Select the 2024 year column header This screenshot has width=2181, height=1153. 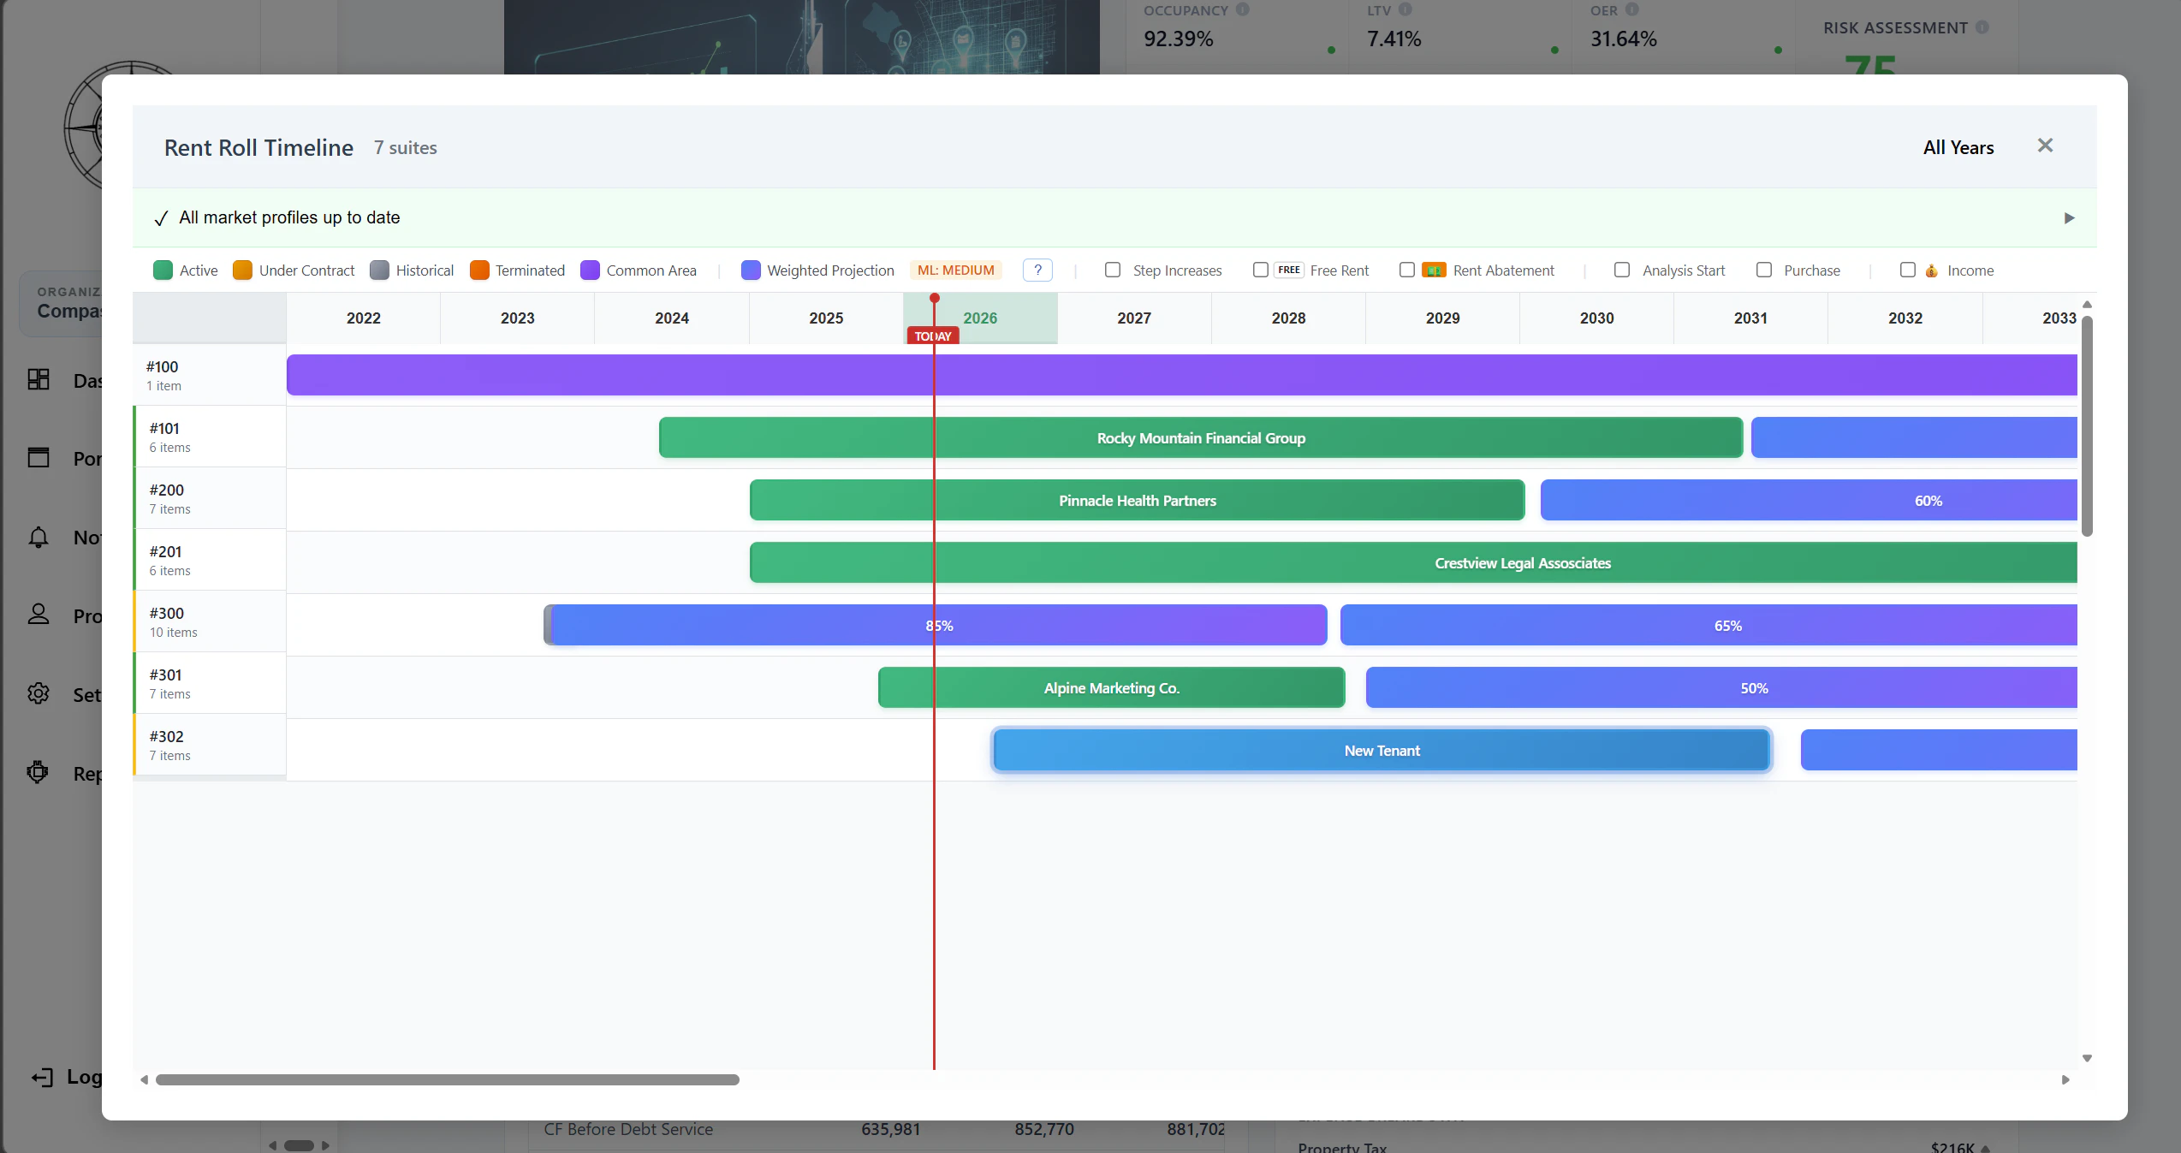(671, 318)
